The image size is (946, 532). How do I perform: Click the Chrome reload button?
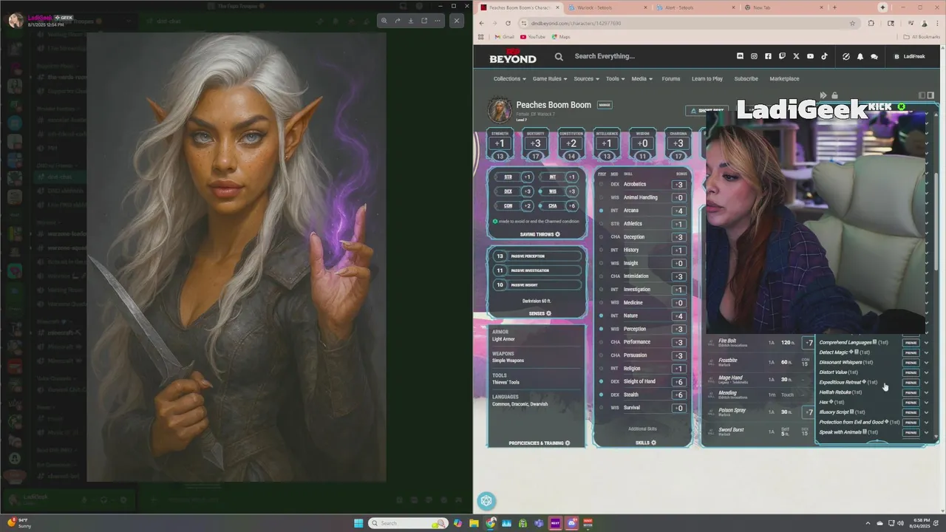[x=508, y=23]
